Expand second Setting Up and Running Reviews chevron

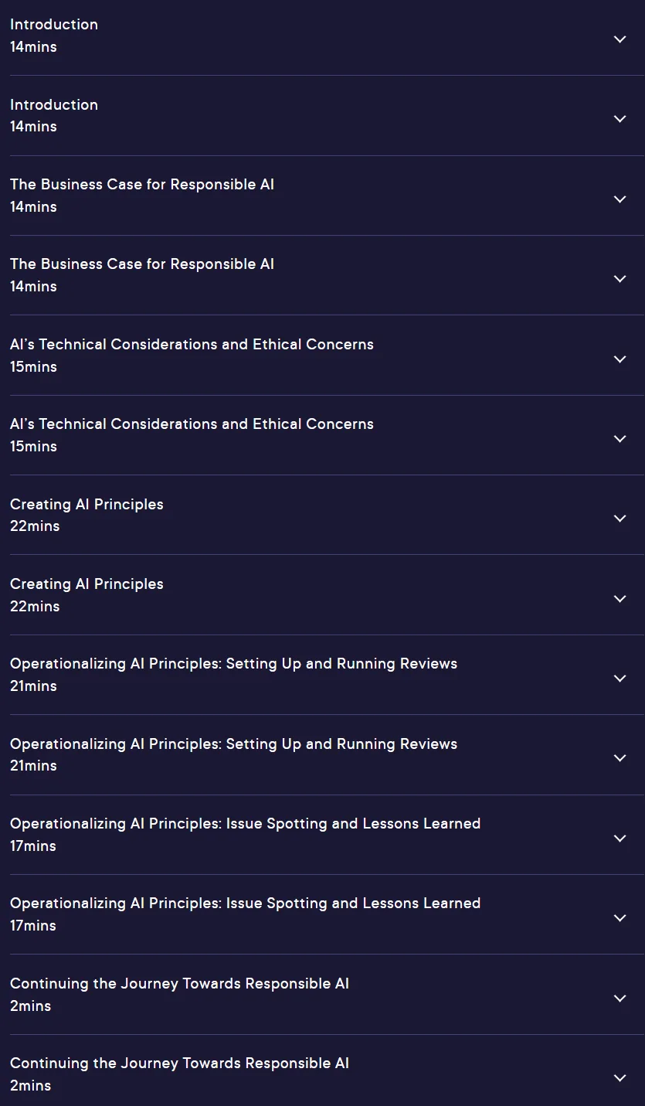[620, 757]
